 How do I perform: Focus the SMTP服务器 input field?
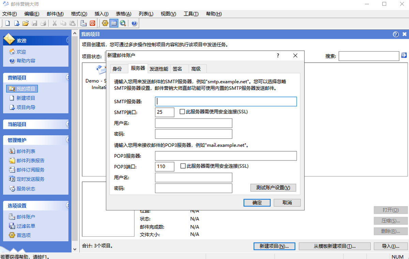pyautogui.click(x=226, y=102)
